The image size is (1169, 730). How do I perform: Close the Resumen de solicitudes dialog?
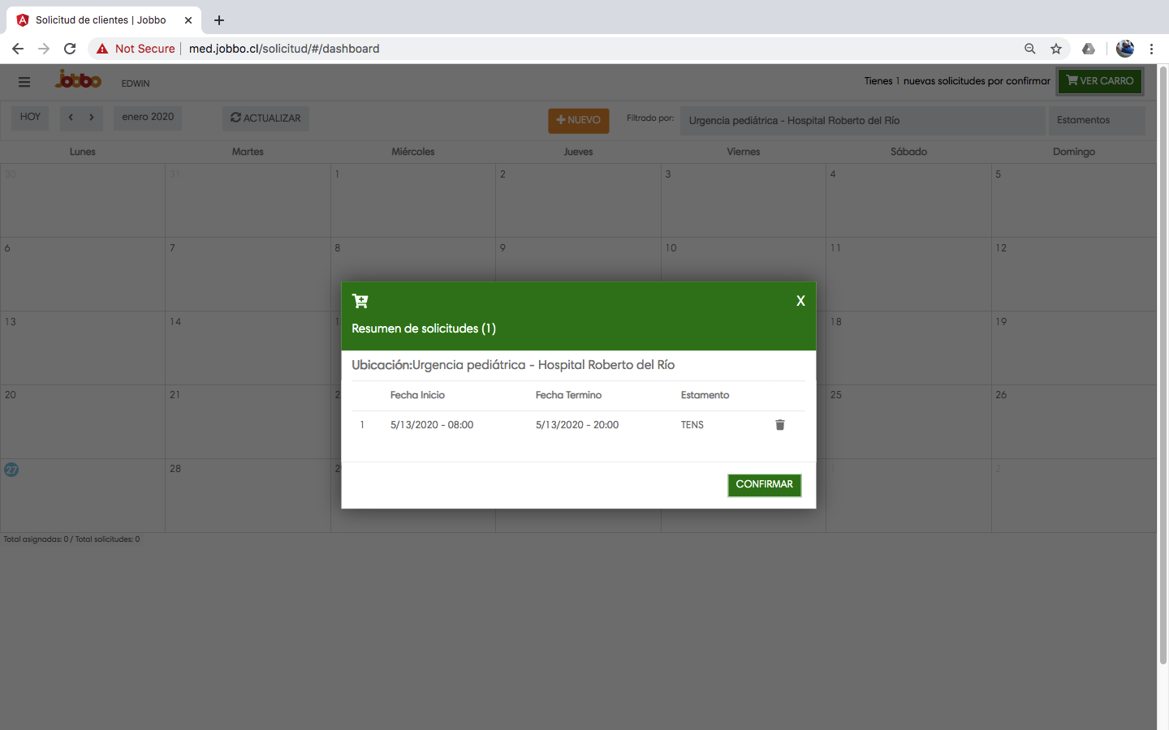(x=800, y=301)
